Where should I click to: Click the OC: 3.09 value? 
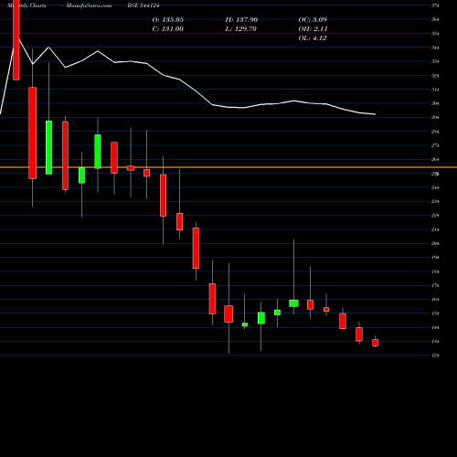(x=313, y=19)
